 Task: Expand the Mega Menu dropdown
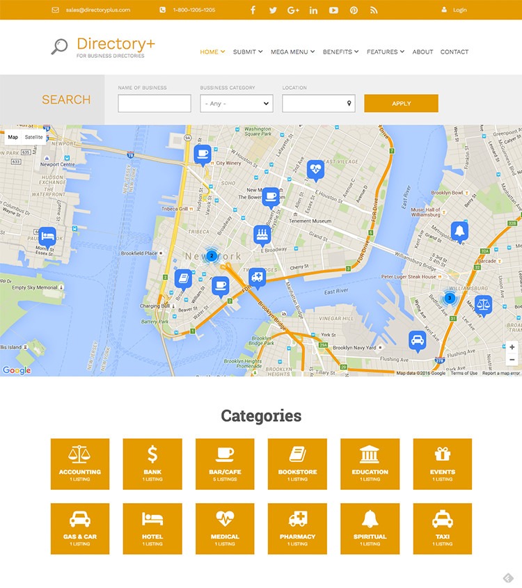pos(292,51)
